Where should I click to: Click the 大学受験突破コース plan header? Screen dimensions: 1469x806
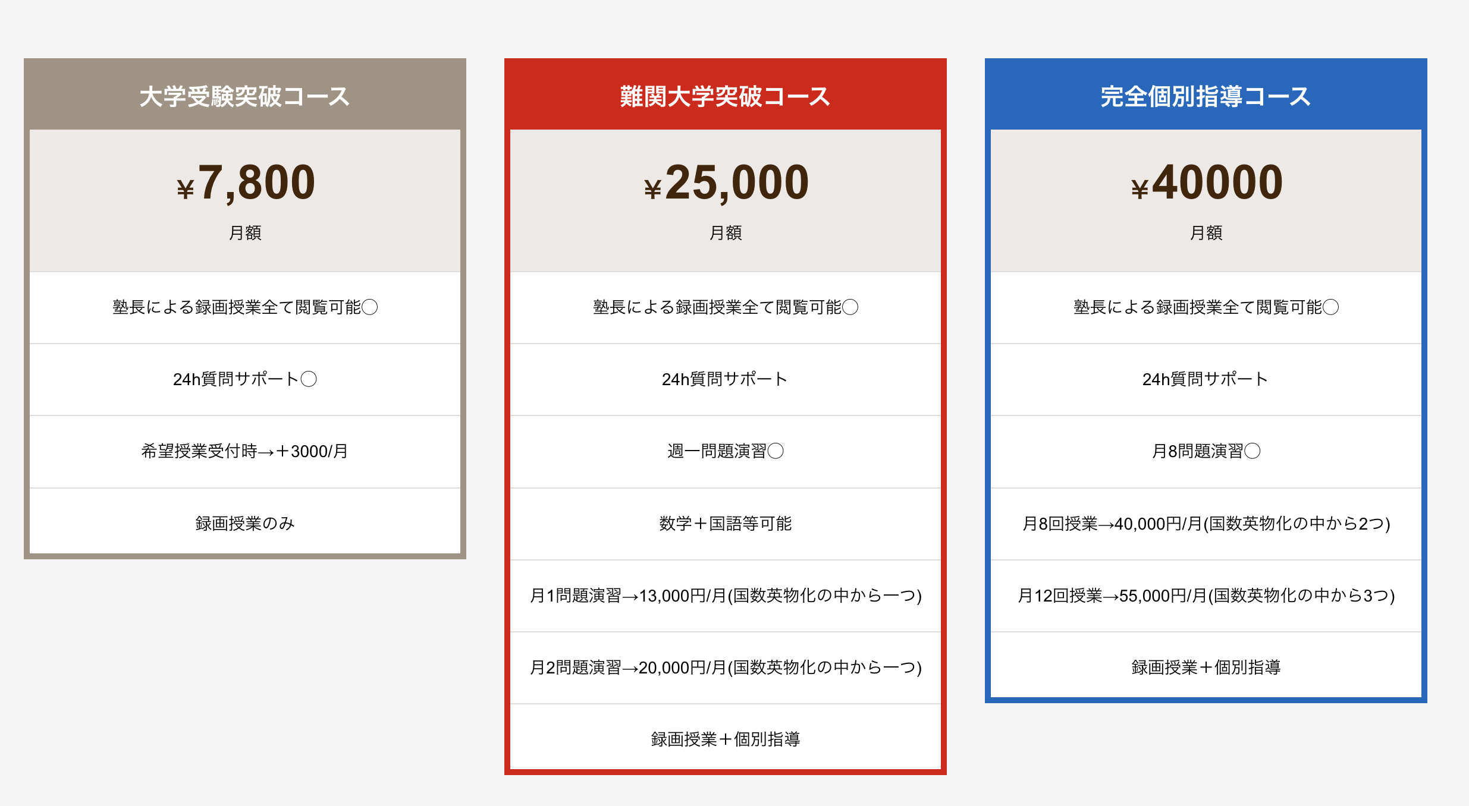(x=244, y=96)
